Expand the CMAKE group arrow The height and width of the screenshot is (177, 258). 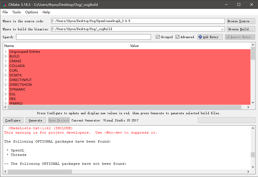coord(6,61)
